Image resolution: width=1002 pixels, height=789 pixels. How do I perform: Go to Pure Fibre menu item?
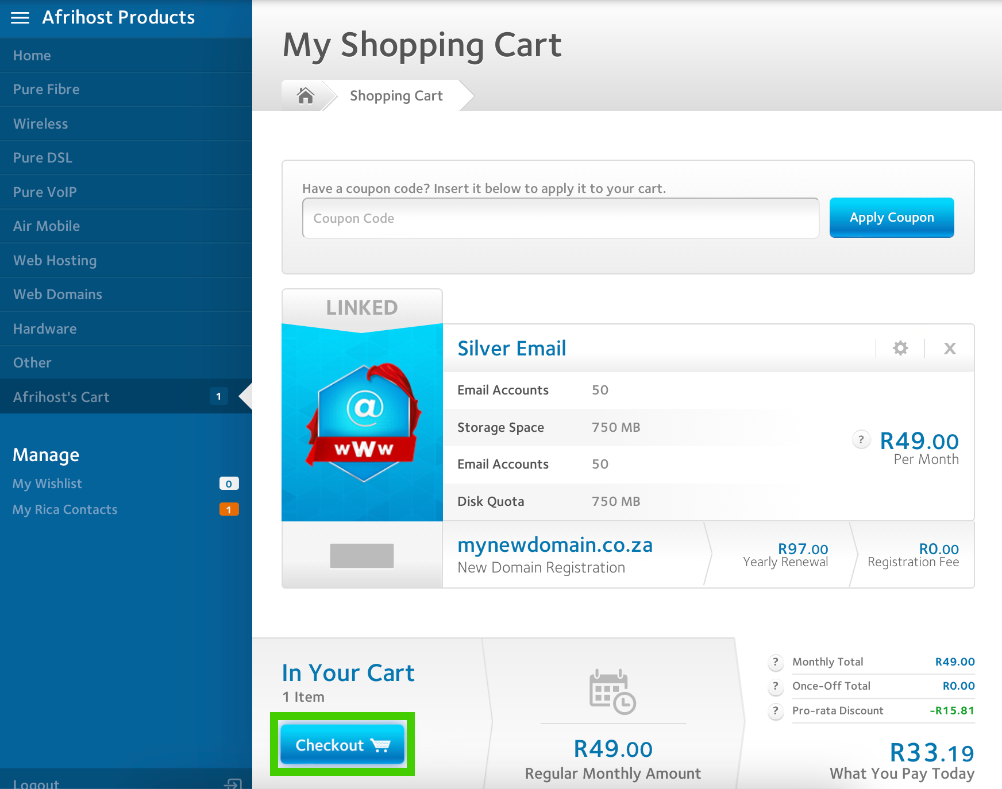click(x=47, y=90)
